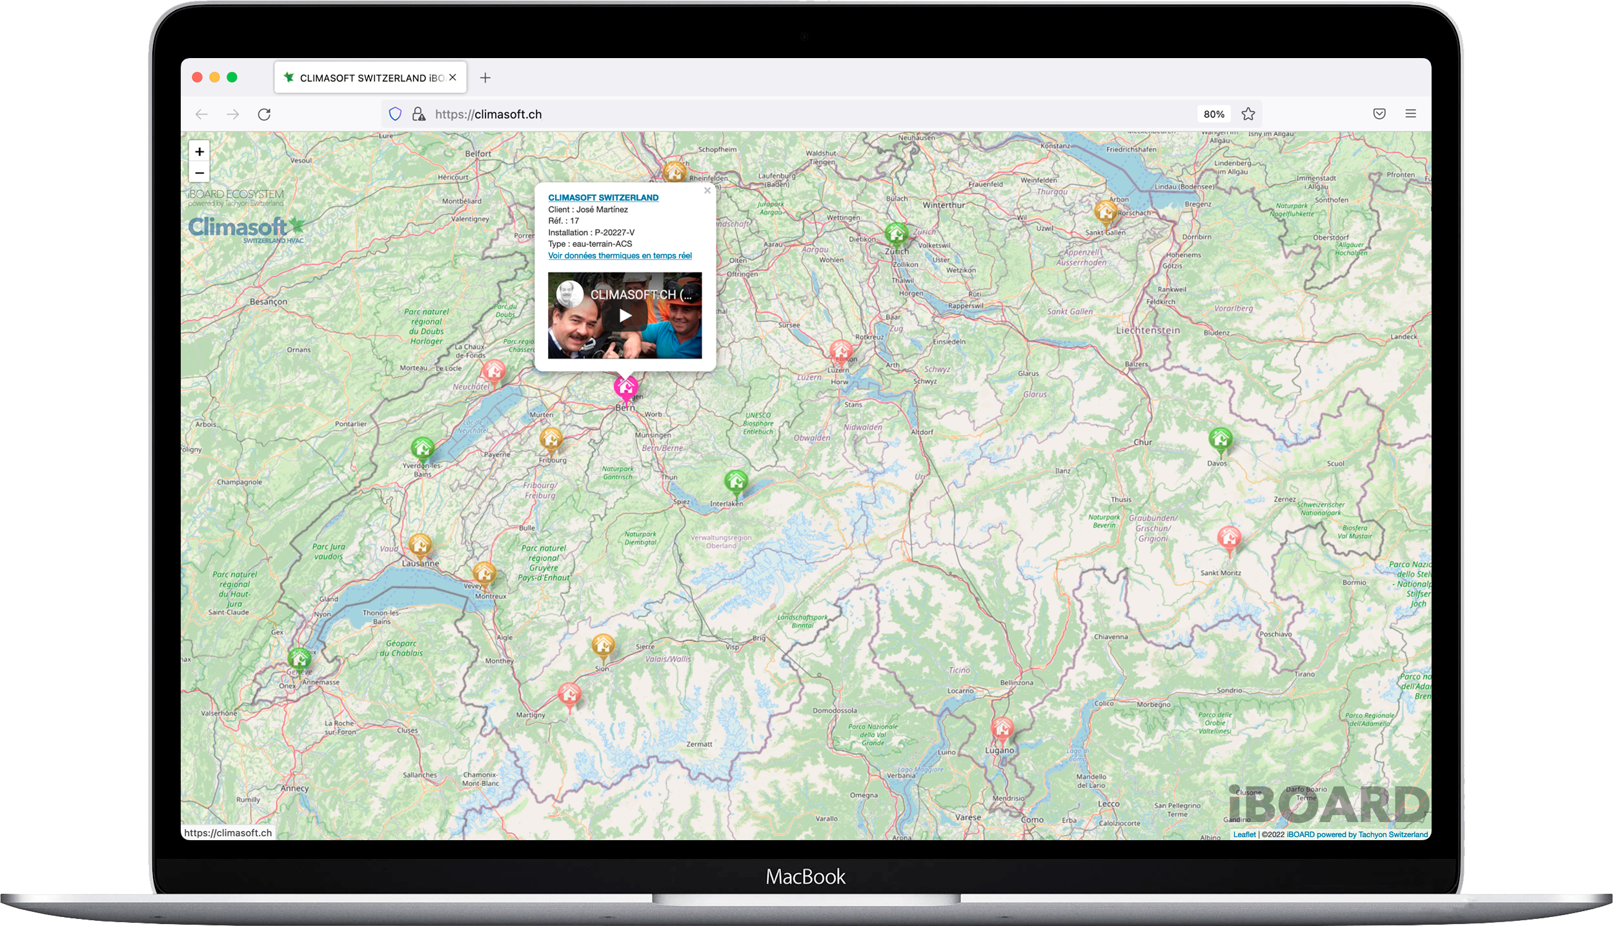Image resolution: width=1613 pixels, height=926 pixels.
Task: Select the orange house marker at Fribourg
Action: click(551, 440)
